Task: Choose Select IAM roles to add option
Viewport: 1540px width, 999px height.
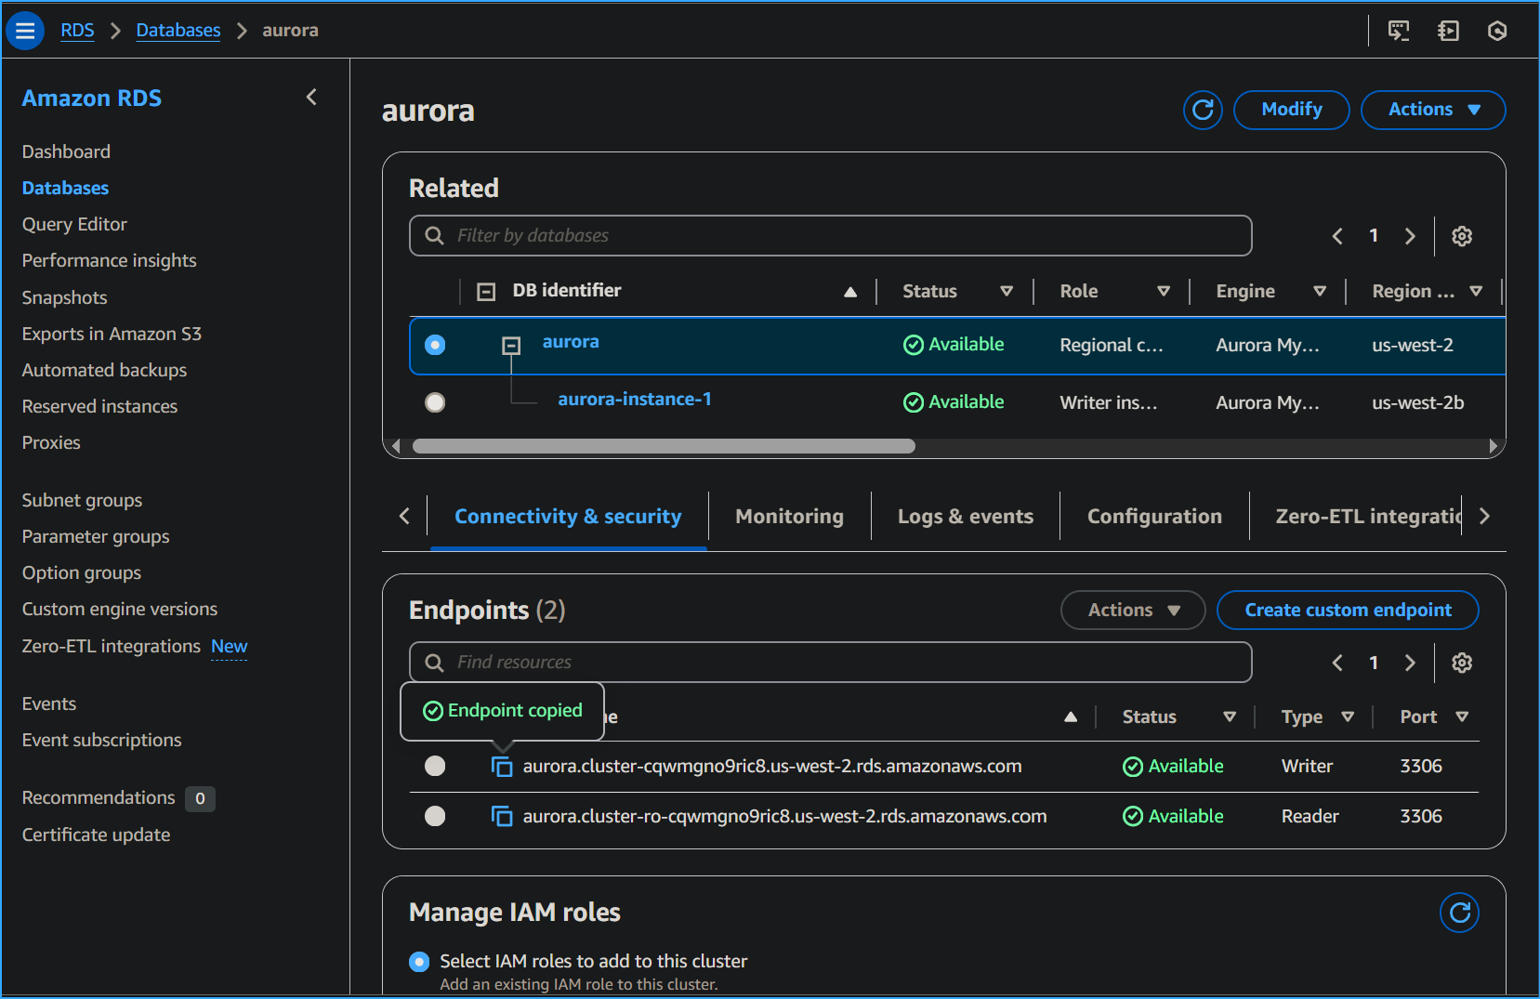Action: [x=418, y=961]
